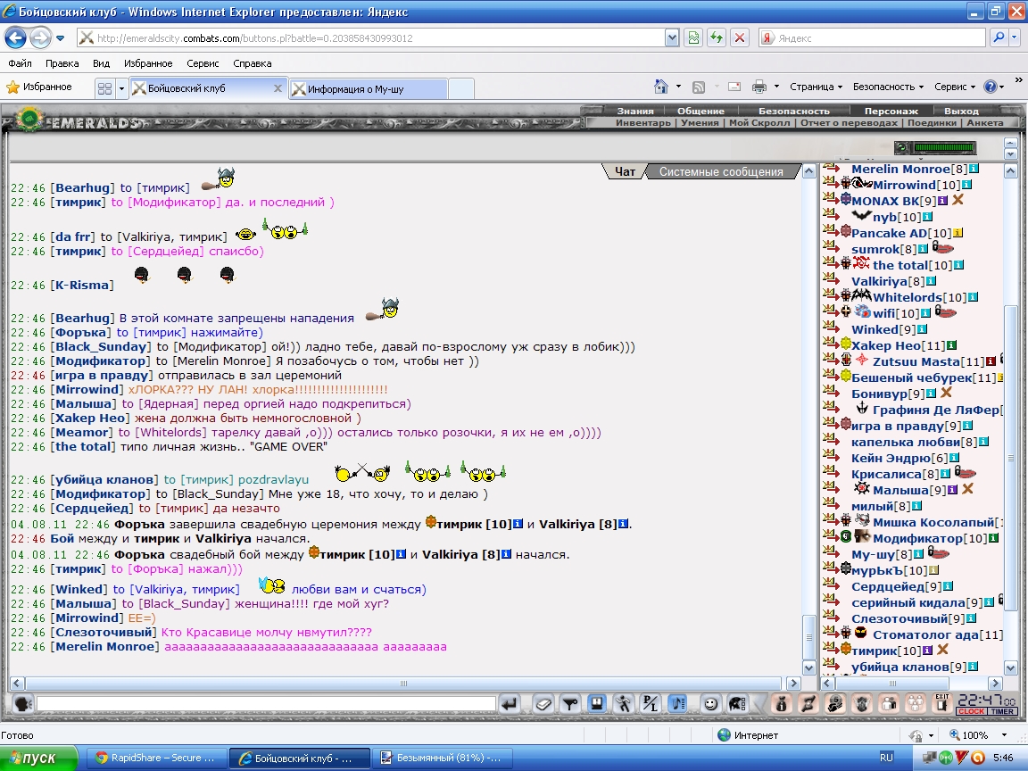Click the chat filter funnel icon

tap(569, 705)
